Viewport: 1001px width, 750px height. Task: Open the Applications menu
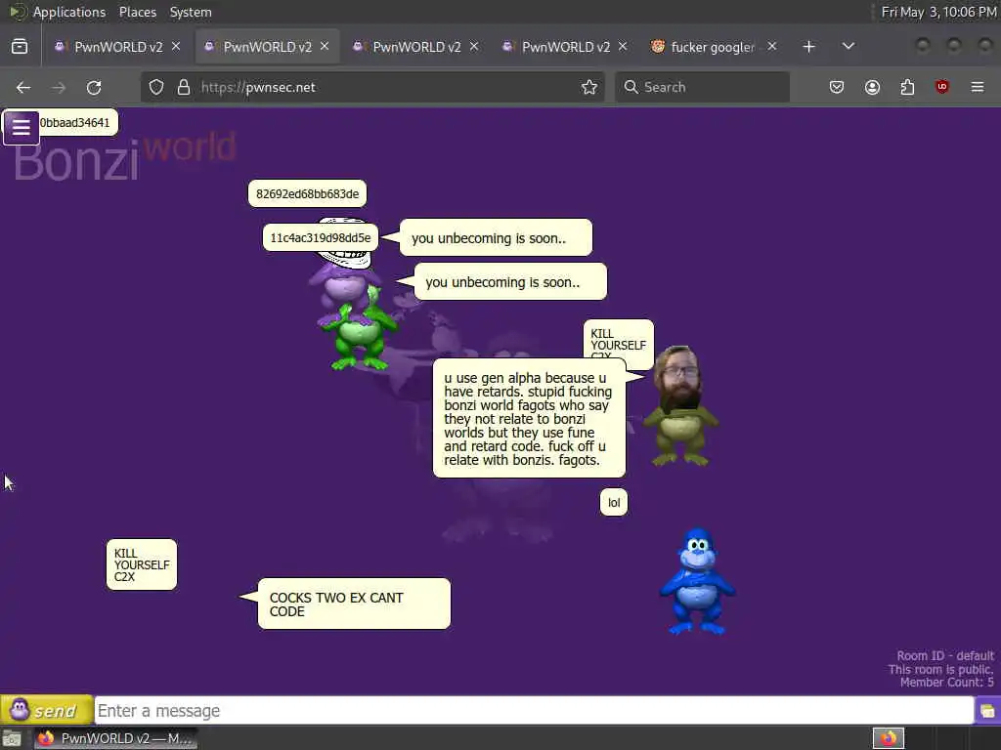tap(69, 12)
